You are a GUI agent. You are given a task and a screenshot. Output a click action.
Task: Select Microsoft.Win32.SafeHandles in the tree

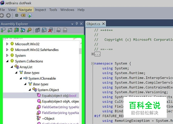(x=37, y=50)
